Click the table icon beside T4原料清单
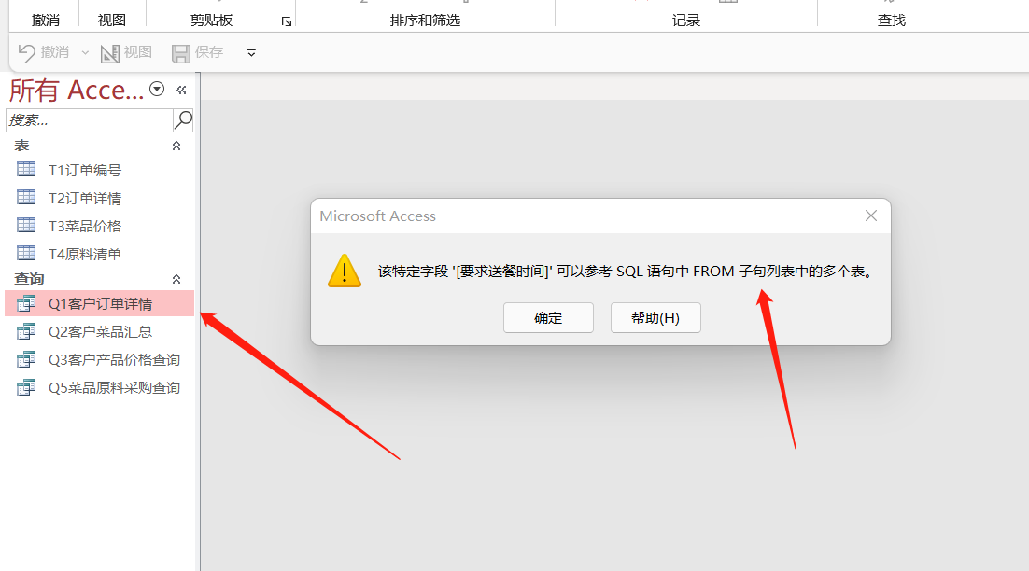Screen dimensions: 1029x571 tap(26, 253)
